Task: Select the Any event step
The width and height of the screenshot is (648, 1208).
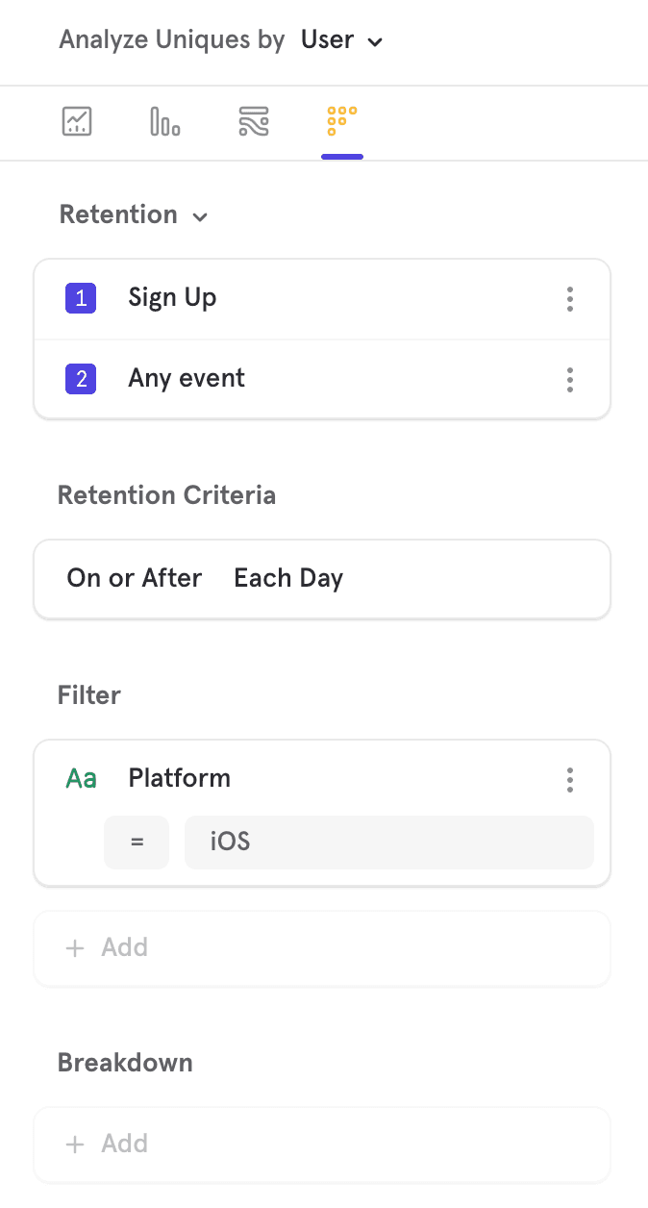Action: point(187,379)
